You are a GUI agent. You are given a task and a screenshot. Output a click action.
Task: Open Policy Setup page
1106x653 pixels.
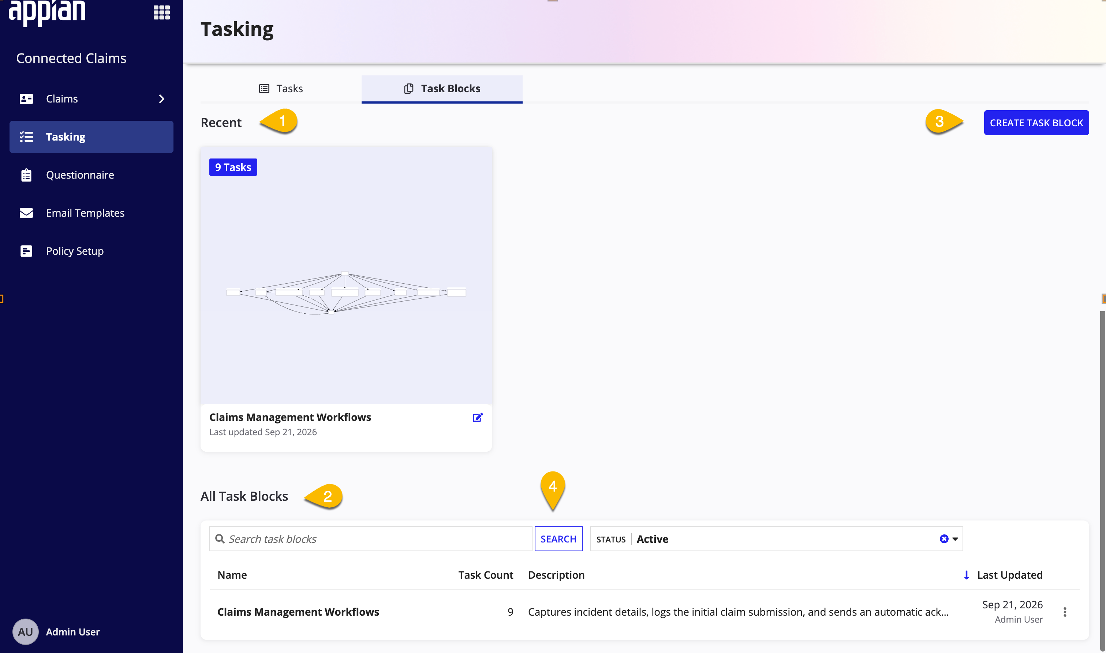pos(91,251)
